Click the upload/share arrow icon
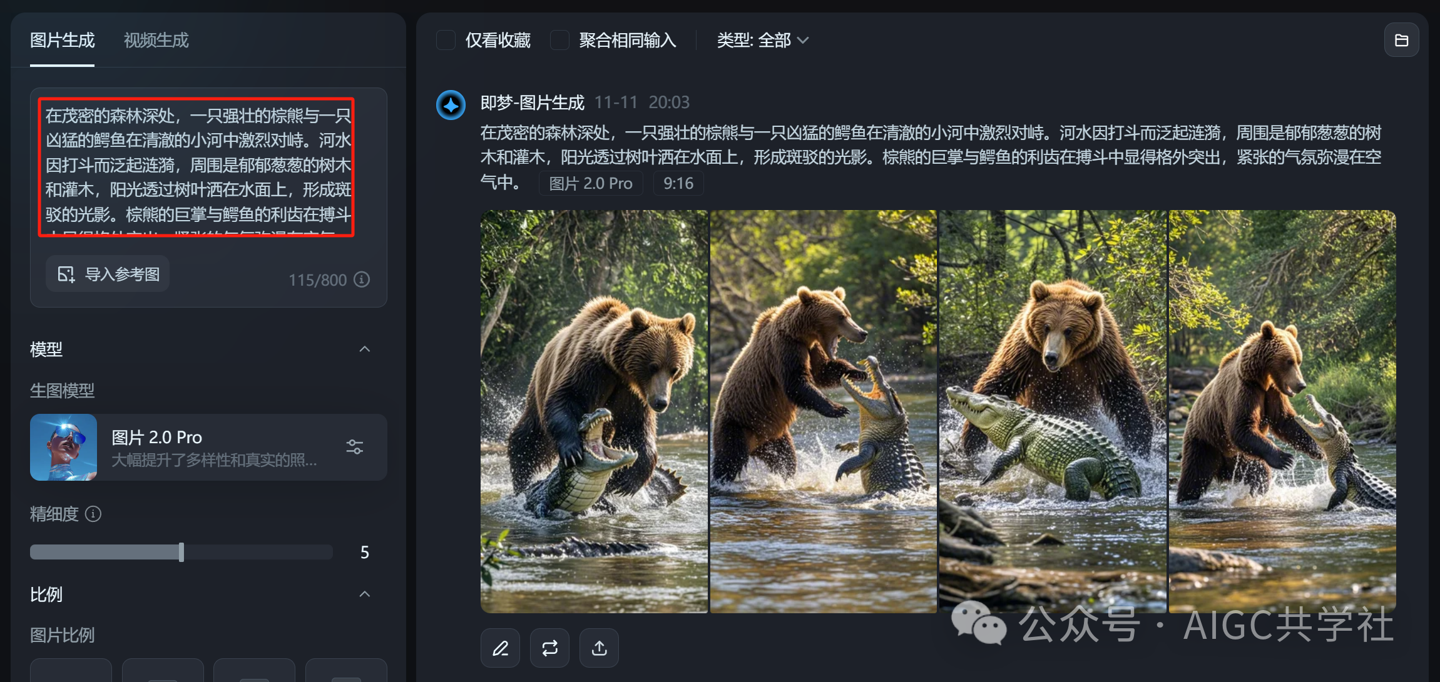The width and height of the screenshot is (1440, 682). 599,648
